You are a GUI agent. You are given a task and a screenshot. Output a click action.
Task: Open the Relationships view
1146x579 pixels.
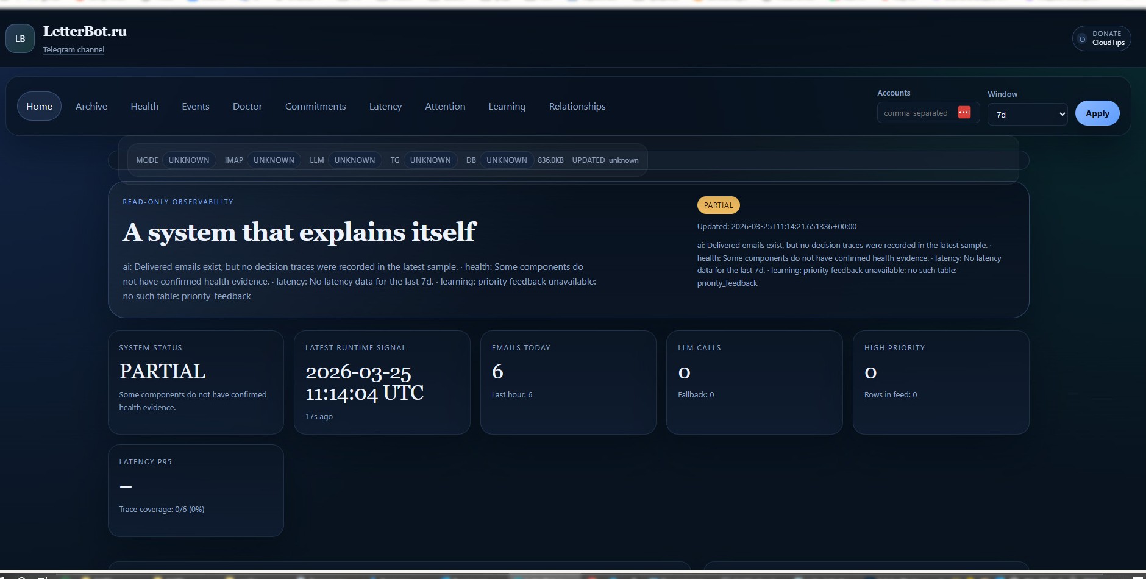tap(577, 106)
